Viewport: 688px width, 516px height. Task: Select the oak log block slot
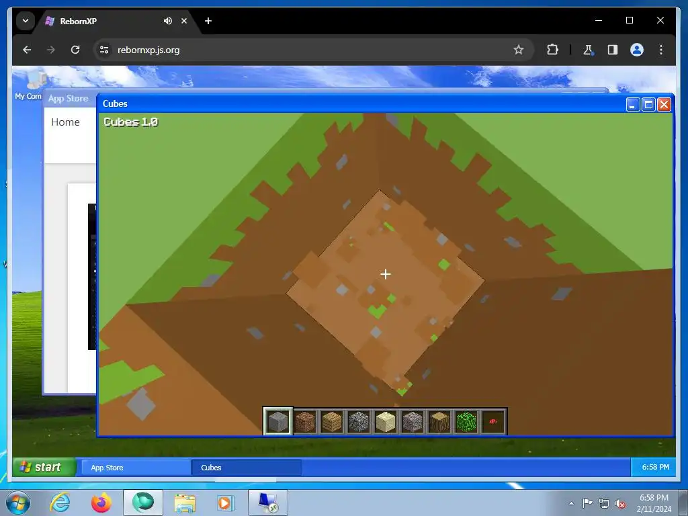(x=439, y=421)
